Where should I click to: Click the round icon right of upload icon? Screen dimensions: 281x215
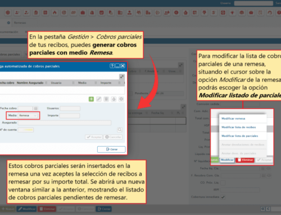[x=121, y=99]
